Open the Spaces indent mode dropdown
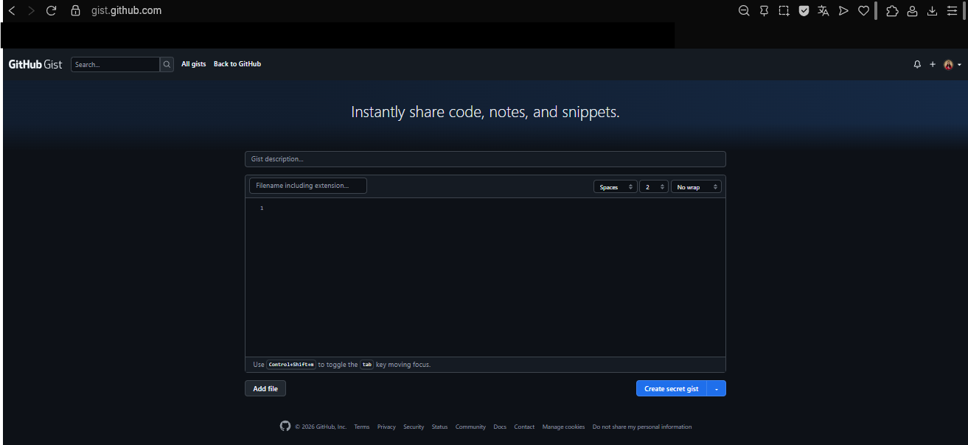 616,187
